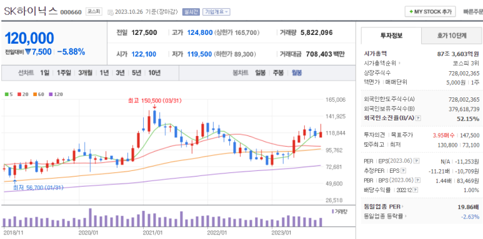Select 일봉 daily candle chart

click(x=261, y=73)
